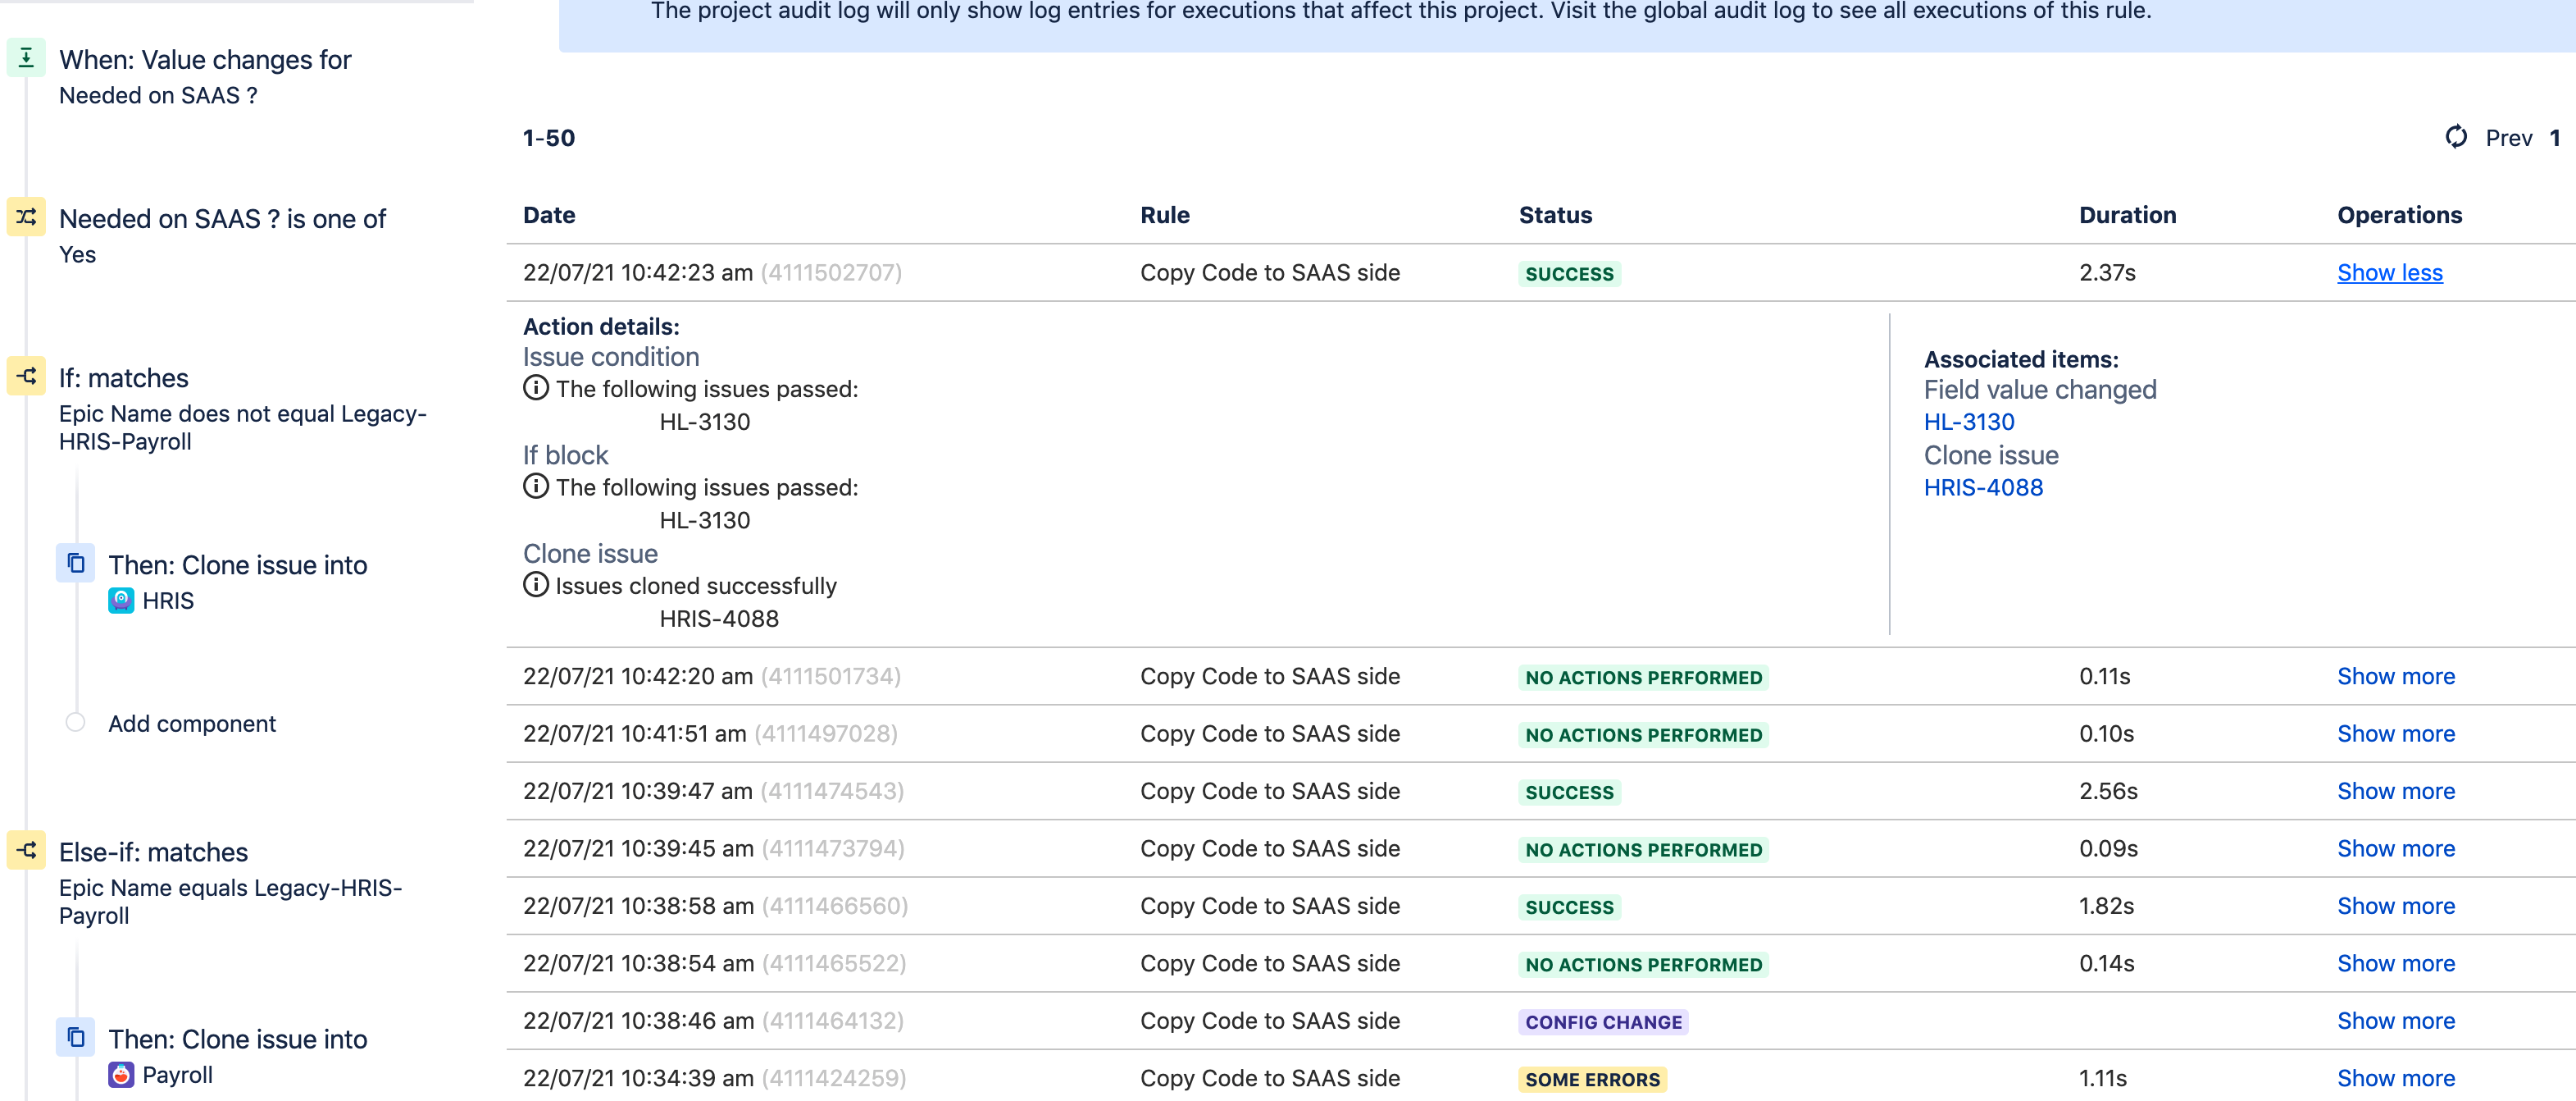The width and height of the screenshot is (2576, 1101).
Task: Click the Add component circle marker
Action: 75,723
